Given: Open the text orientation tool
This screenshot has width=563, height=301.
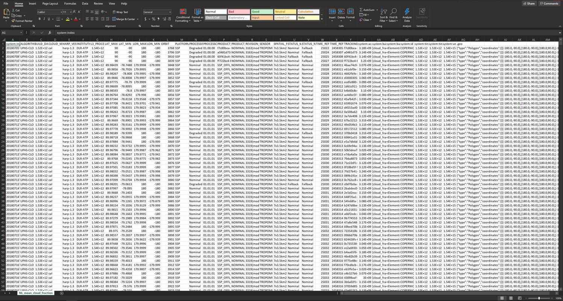Looking at the screenshot, I should pyautogui.click(x=103, y=12).
